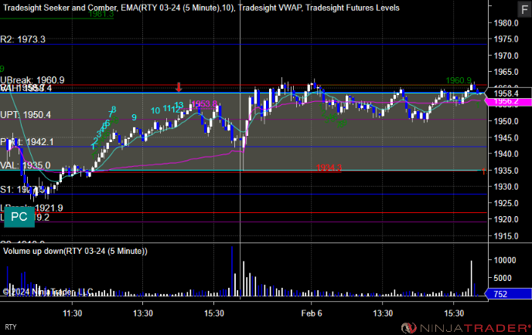
Task: Click the 1930.0 price axis label
Action: pos(506,187)
